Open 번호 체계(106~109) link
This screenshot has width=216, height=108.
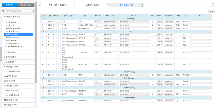pos(13,43)
